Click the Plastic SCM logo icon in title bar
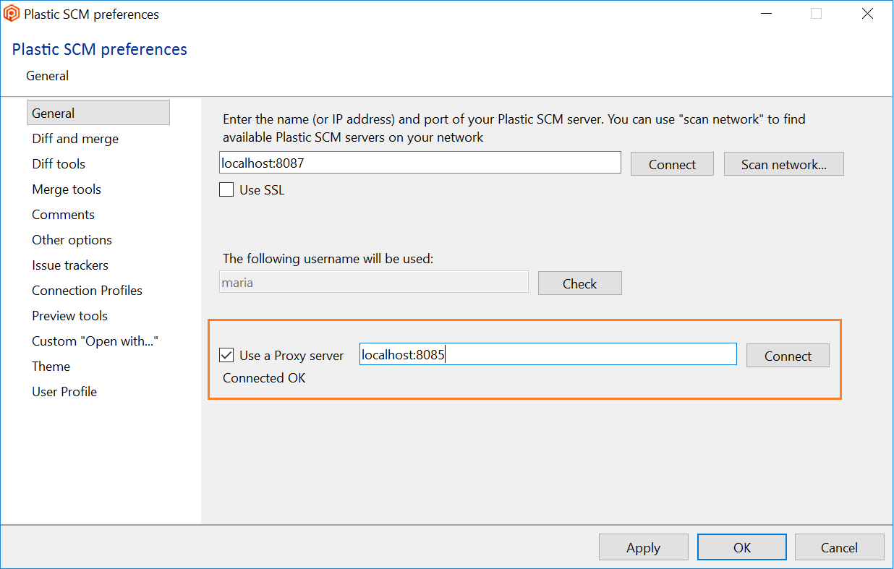The image size is (894, 569). [12, 14]
